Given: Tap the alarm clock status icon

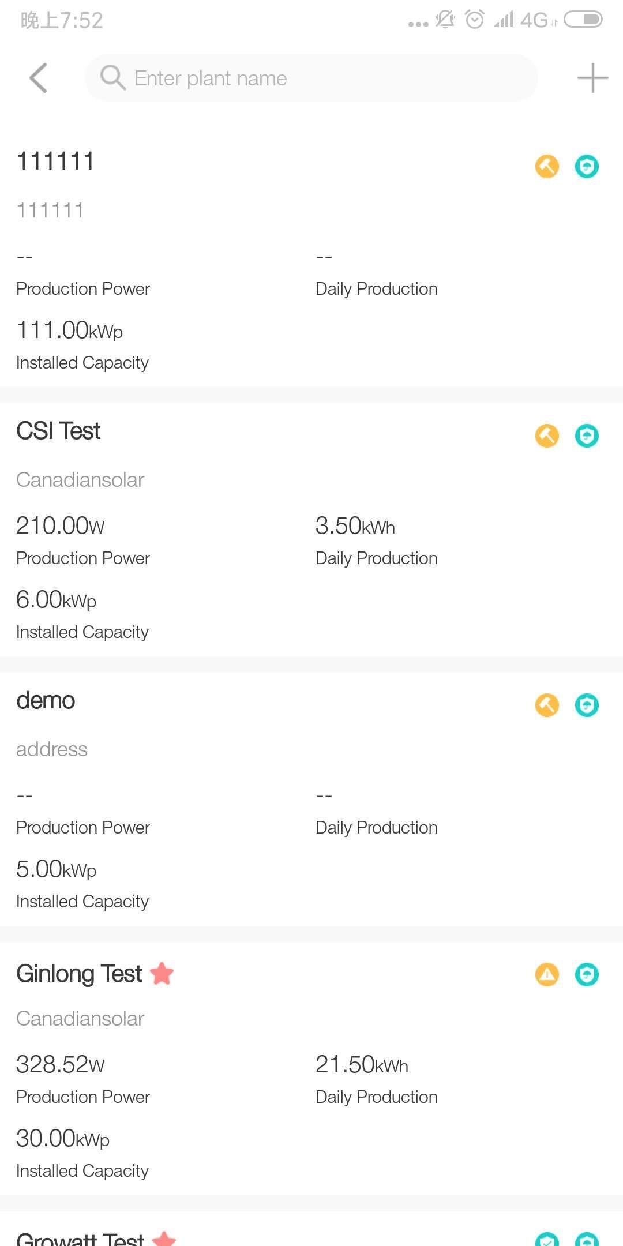Looking at the screenshot, I should coord(475,20).
